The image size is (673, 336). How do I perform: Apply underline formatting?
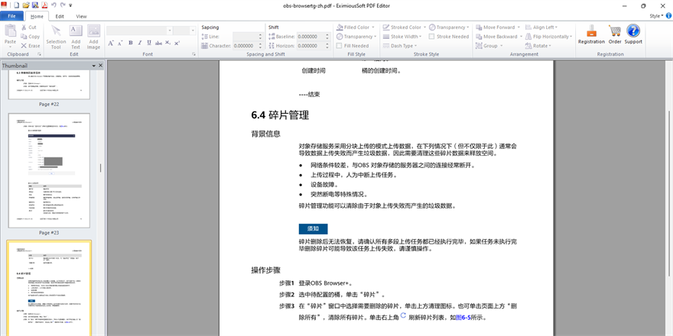151,43
